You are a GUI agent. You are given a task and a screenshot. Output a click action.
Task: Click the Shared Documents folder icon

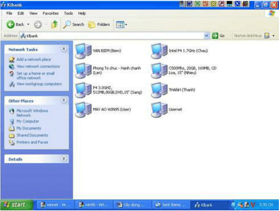[12, 136]
